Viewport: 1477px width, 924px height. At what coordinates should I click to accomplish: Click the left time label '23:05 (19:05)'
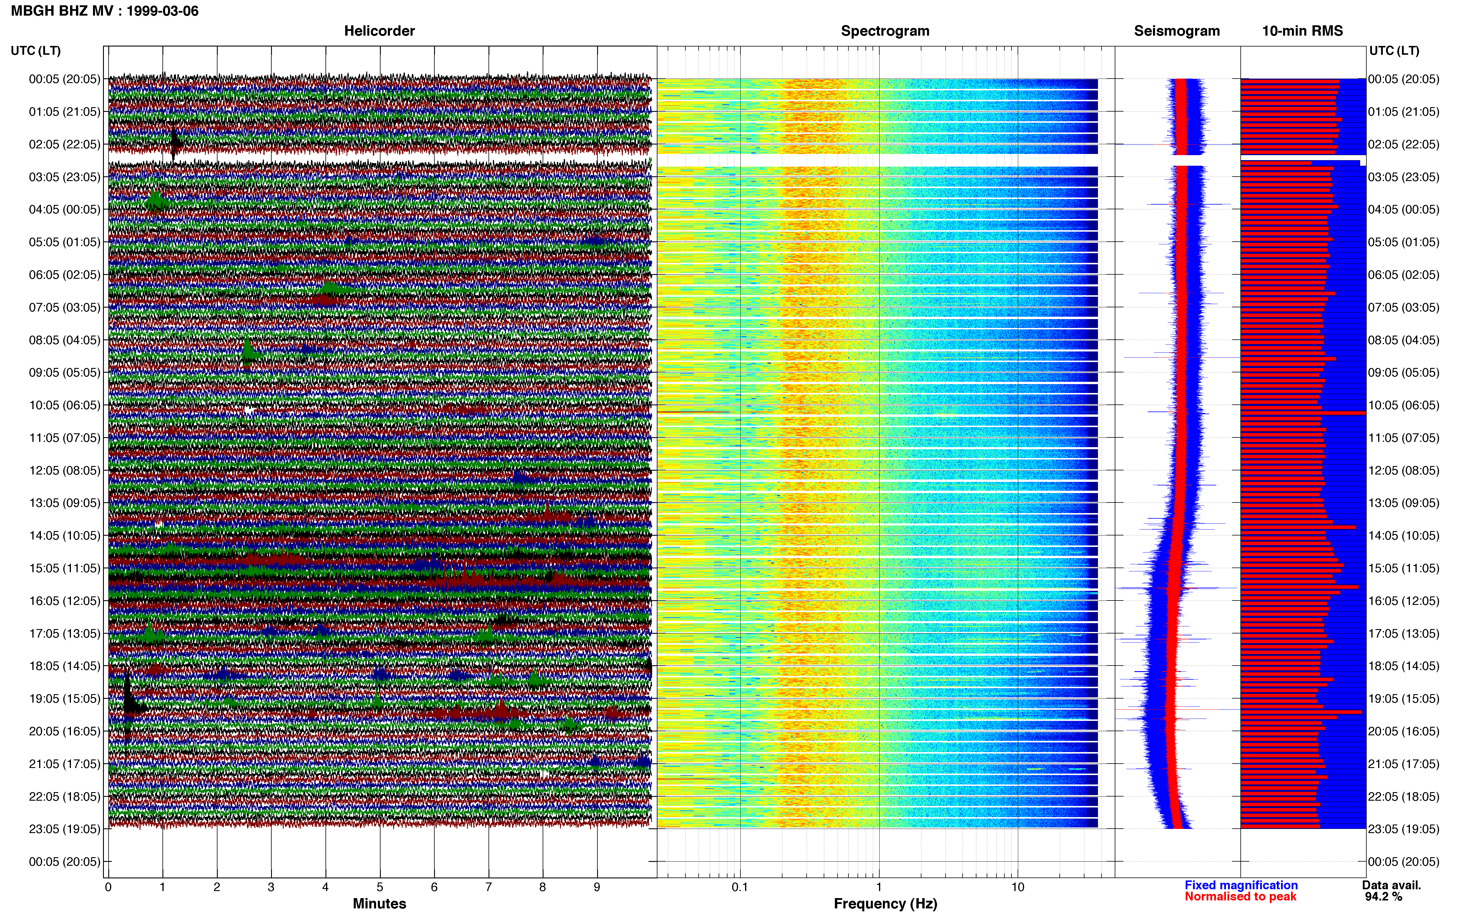click(x=64, y=829)
